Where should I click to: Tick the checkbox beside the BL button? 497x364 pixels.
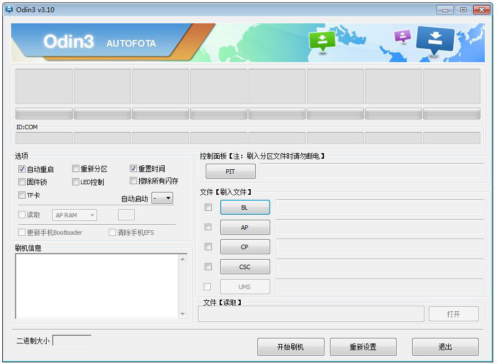tap(208, 208)
